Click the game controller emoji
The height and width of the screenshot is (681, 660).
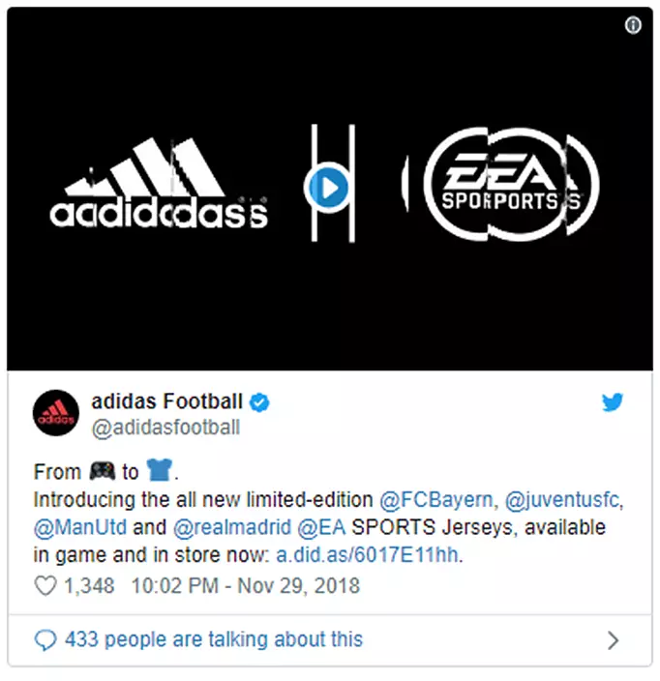(x=102, y=471)
